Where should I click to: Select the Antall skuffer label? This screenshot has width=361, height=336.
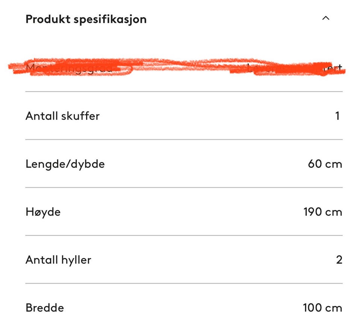[x=63, y=116]
